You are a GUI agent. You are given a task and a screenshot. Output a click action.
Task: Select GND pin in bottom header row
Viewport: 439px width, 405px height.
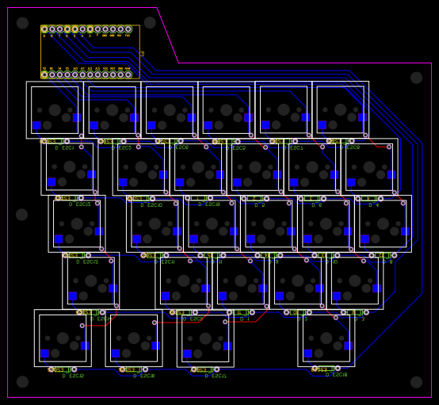pos(120,75)
